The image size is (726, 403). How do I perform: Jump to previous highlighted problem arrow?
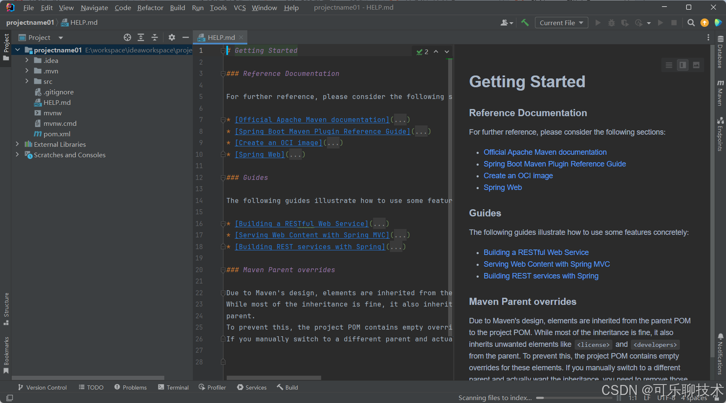coord(436,52)
